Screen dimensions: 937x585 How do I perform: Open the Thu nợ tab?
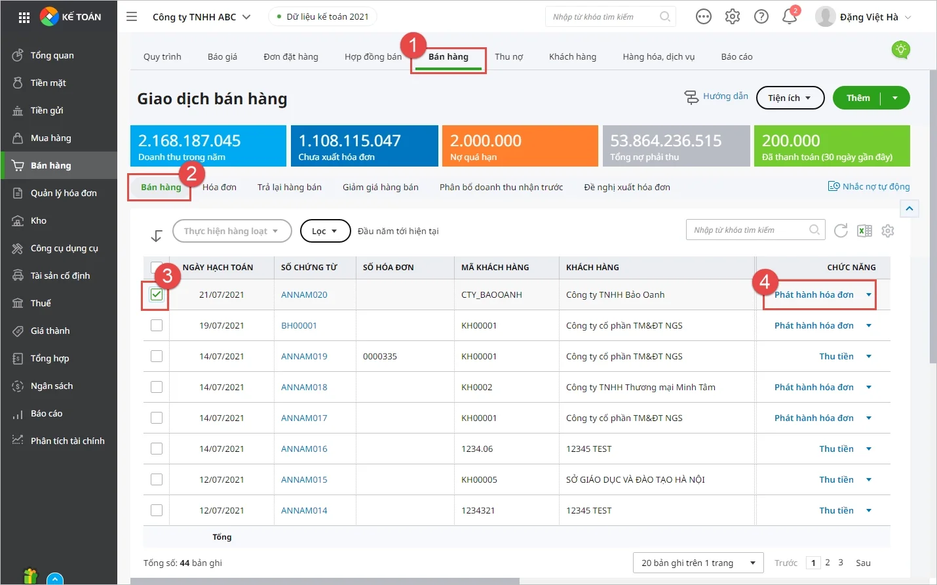point(509,56)
